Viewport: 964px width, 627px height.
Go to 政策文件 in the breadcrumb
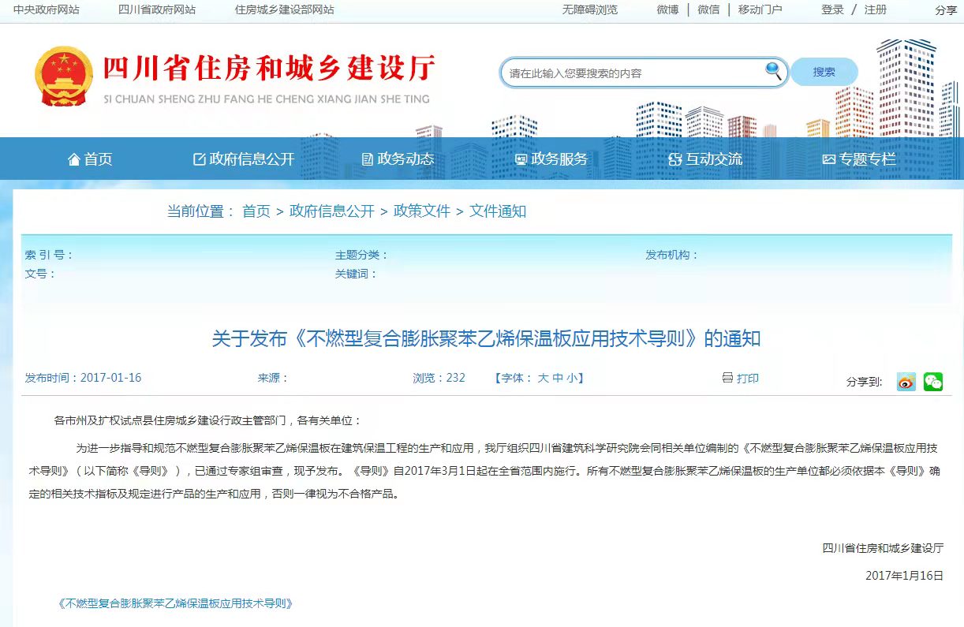click(421, 211)
